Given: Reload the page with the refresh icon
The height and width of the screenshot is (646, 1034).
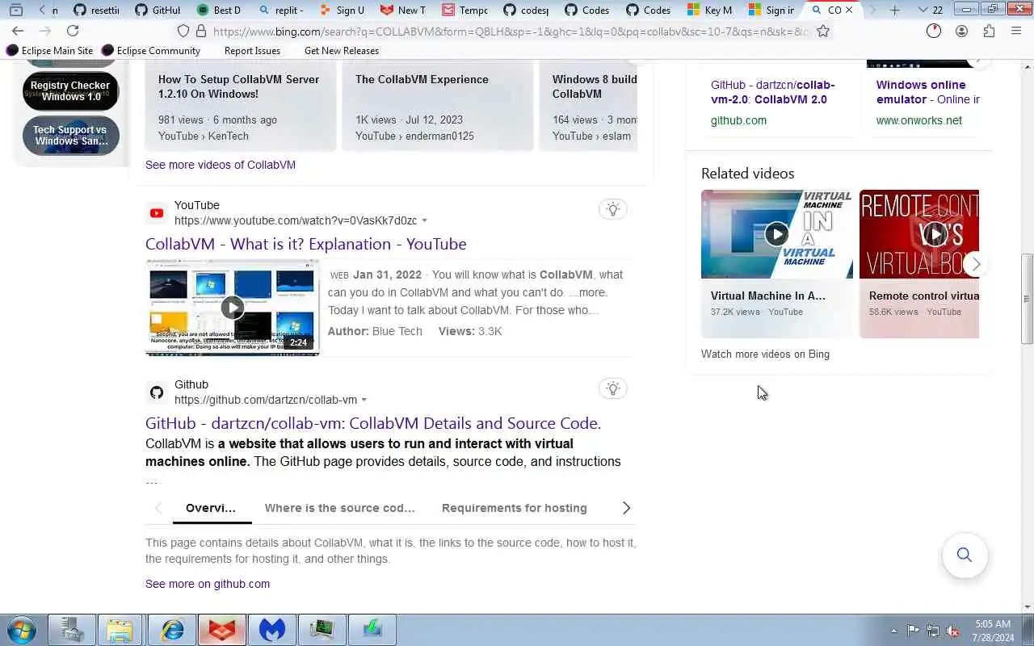Looking at the screenshot, I should (73, 31).
